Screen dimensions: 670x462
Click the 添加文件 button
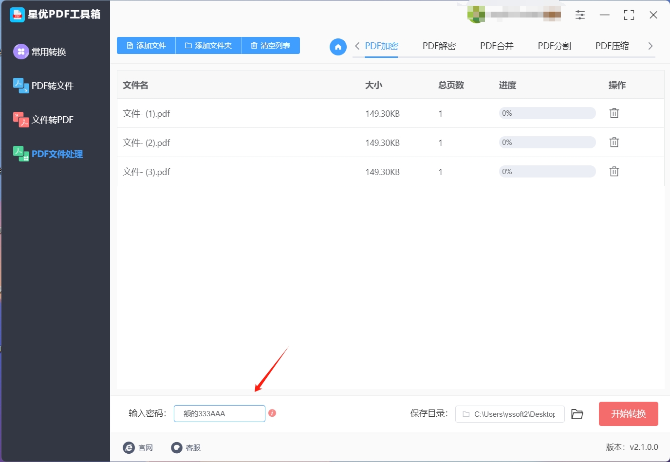coord(146,46)
